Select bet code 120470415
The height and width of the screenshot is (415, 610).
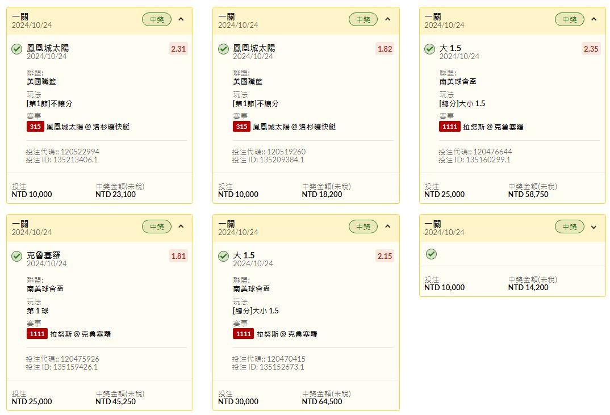tap(286, 359)
